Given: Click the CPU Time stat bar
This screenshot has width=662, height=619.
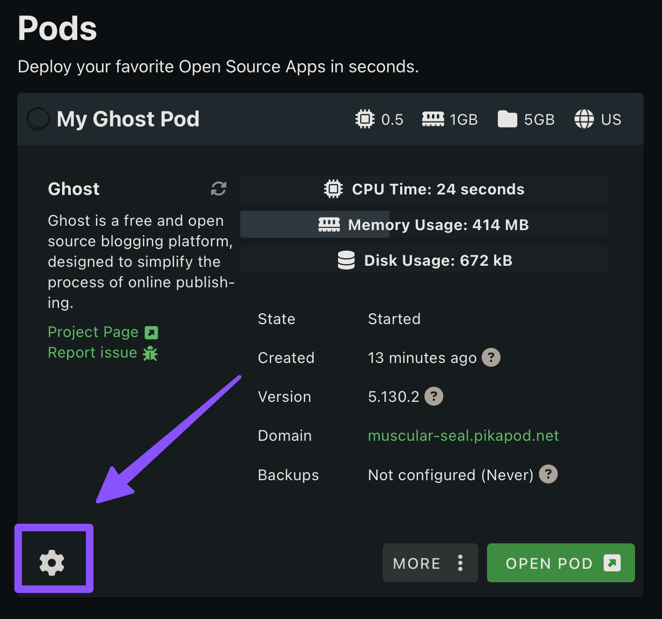Looking at the screenshot, I should point(424,189).
